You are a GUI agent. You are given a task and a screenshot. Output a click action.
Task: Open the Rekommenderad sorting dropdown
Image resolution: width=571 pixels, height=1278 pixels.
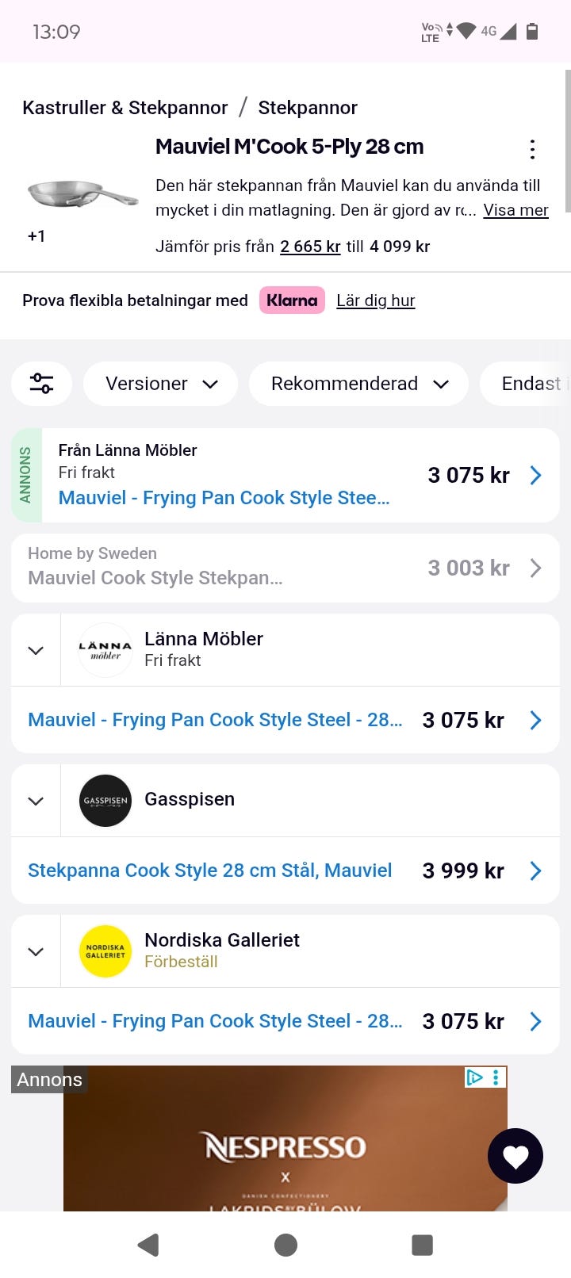coord(359,384)
